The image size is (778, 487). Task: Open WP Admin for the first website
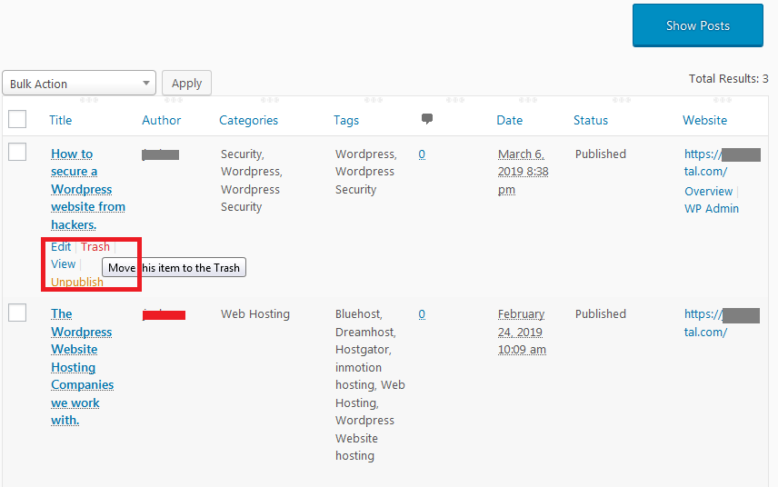tap(711, 209)
